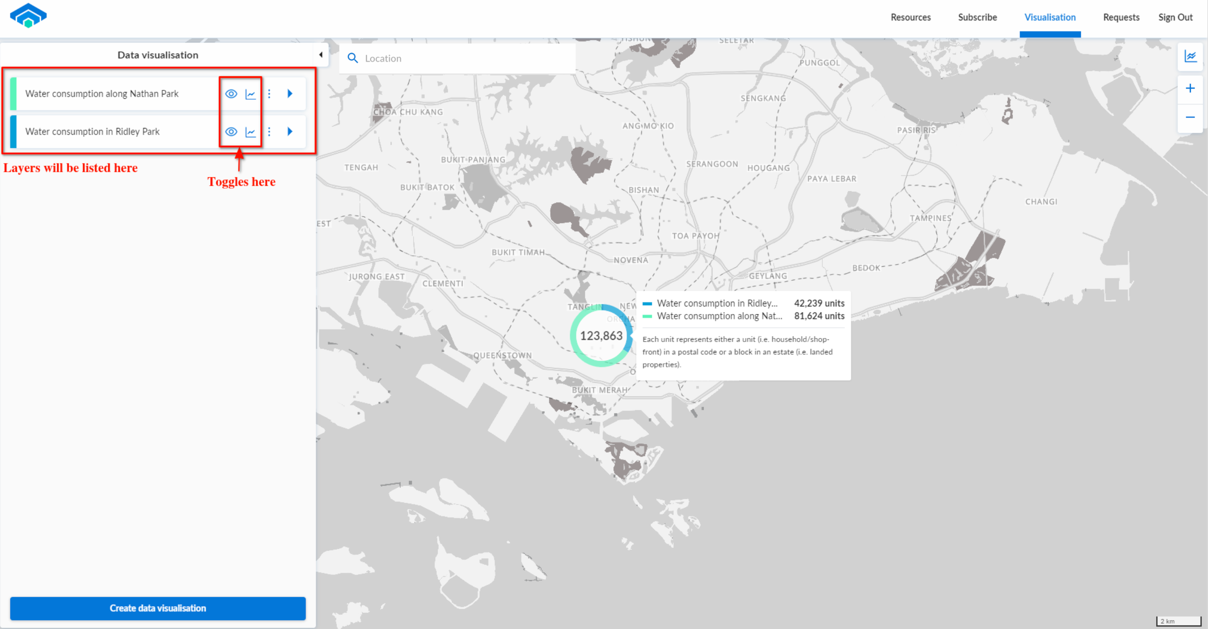Focus the Location search field
The width and height of the screenshot is (1208, 629).
[457, 58]
